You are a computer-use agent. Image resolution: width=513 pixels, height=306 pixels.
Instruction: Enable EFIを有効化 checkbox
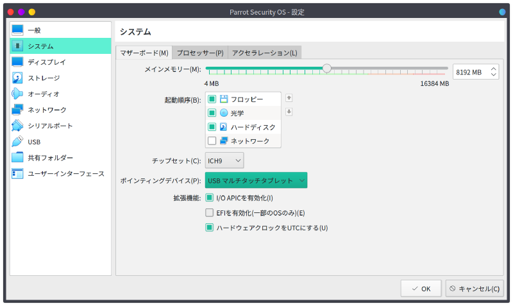210,213
